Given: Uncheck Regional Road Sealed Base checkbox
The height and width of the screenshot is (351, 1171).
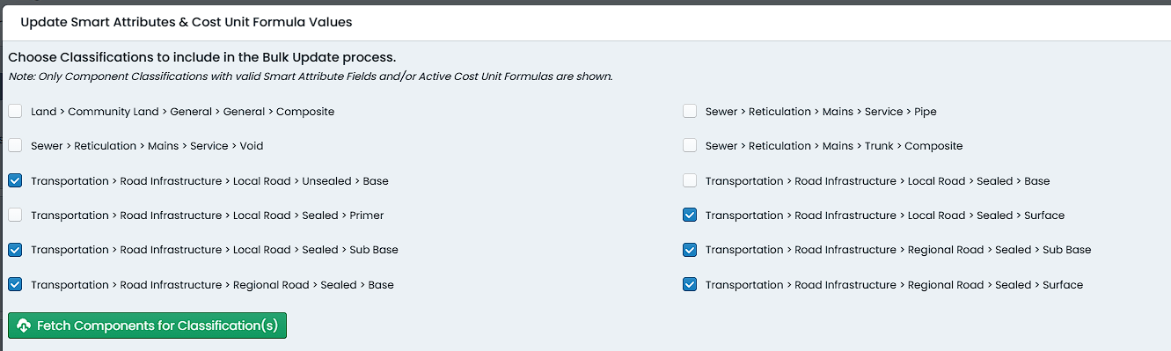Looking at the screenshot, I should pyautogui.click(x=15, y=285).
